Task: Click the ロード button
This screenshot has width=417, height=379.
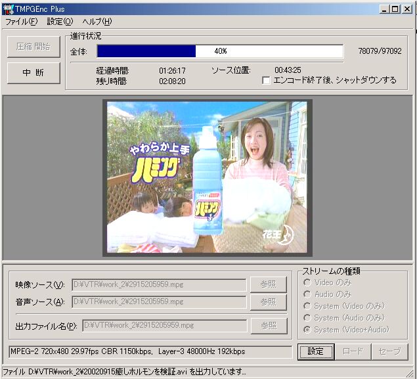Action: tap(353, 351)
